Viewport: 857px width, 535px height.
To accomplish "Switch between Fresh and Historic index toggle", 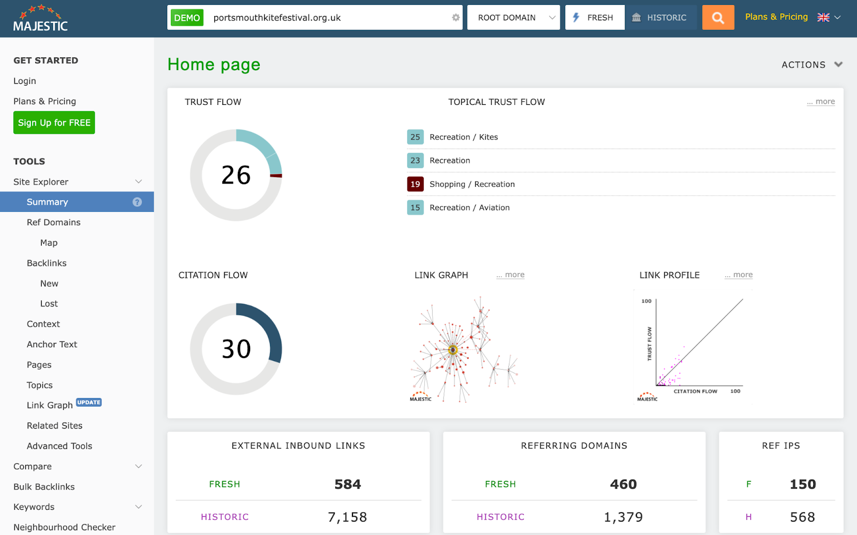I will click(x=628, y=17).
